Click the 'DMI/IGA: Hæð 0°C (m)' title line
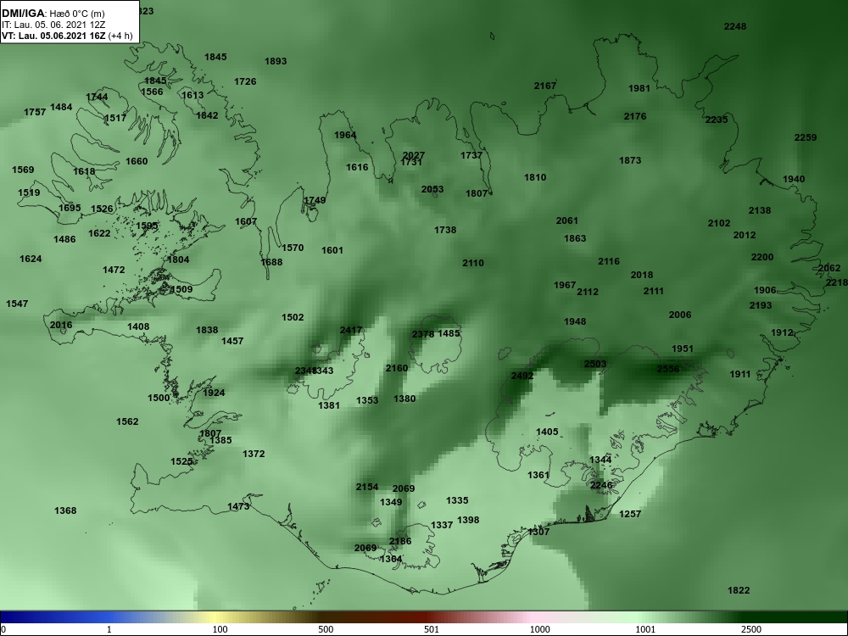Viewport: 848px width, 636px height. pos(53,14)
